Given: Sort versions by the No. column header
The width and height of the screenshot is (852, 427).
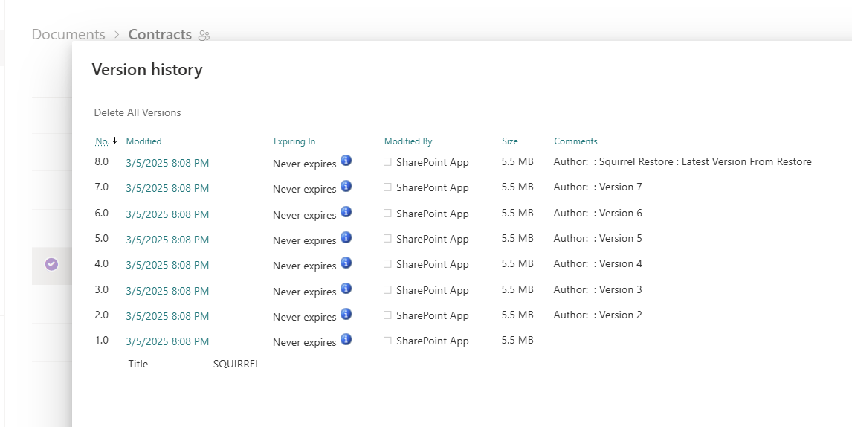Looking at the screenshot, I should tap(103, 141).
